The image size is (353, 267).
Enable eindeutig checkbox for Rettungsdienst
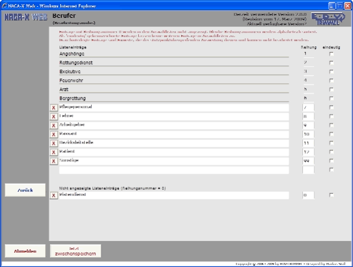pos(331,63)
